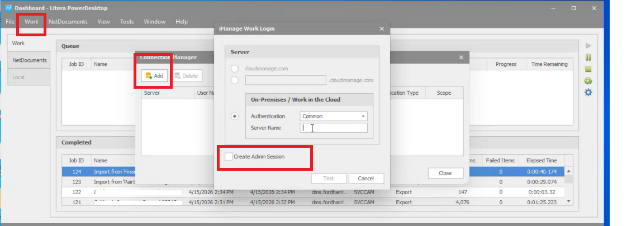Select the cloudimanage.com radio button
This screenshot has height=226, width=641.
click(x=235, y=69)
